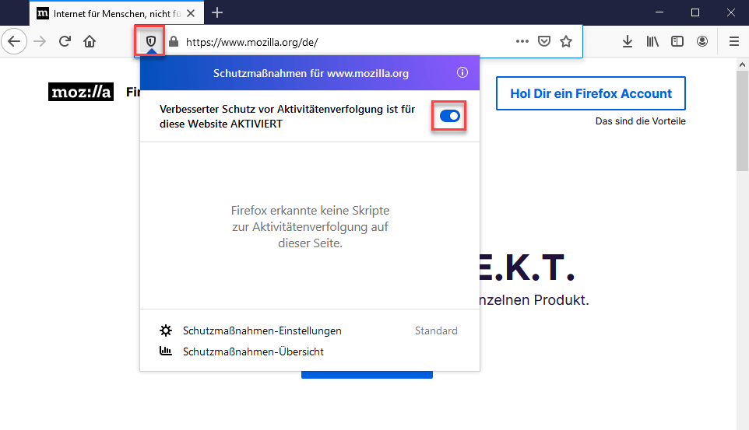Viewport: 749px width, 430px height.
Task: Click the blue button below the popup
Action: 367,375
